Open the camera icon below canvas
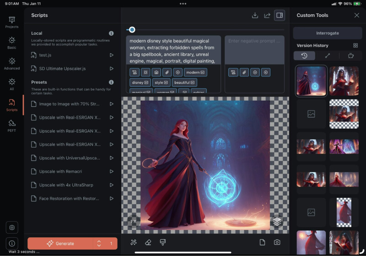Image resolution: width=366 pixels, height=256 pixels. (277, 242)
